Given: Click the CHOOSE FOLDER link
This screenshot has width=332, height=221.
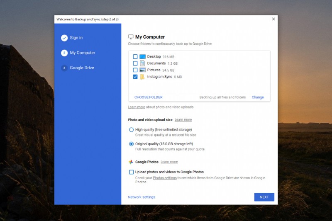Looking at the screenshot, I should click(x=148, y=97).
